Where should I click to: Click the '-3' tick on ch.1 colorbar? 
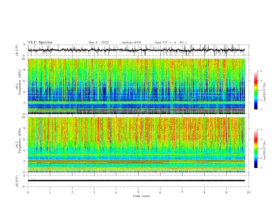click(261, 71)
